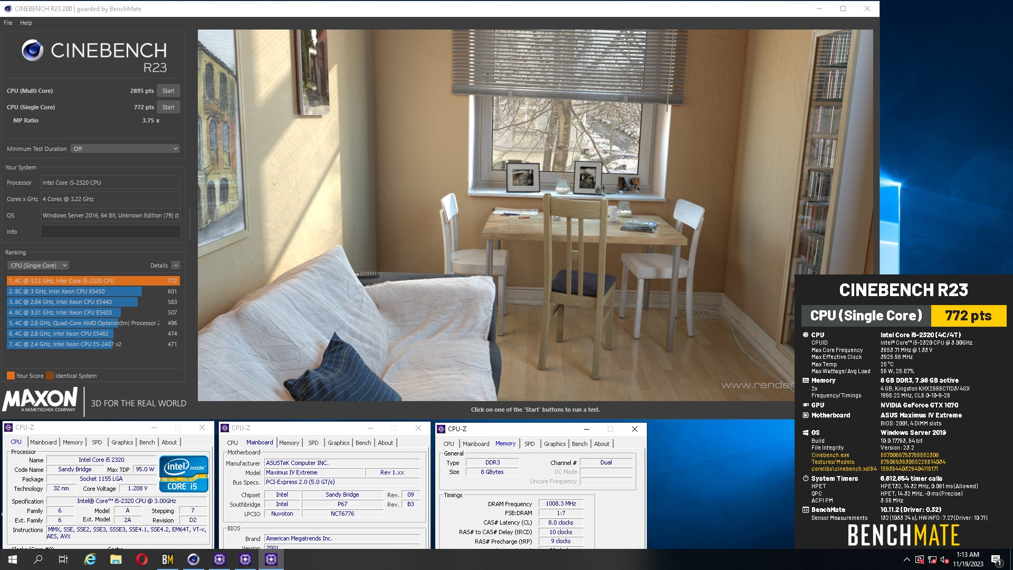Click the BenchMate version section icon

(806, 509)
